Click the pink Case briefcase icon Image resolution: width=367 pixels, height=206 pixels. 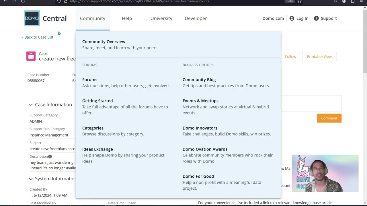[x=31, y=56]
